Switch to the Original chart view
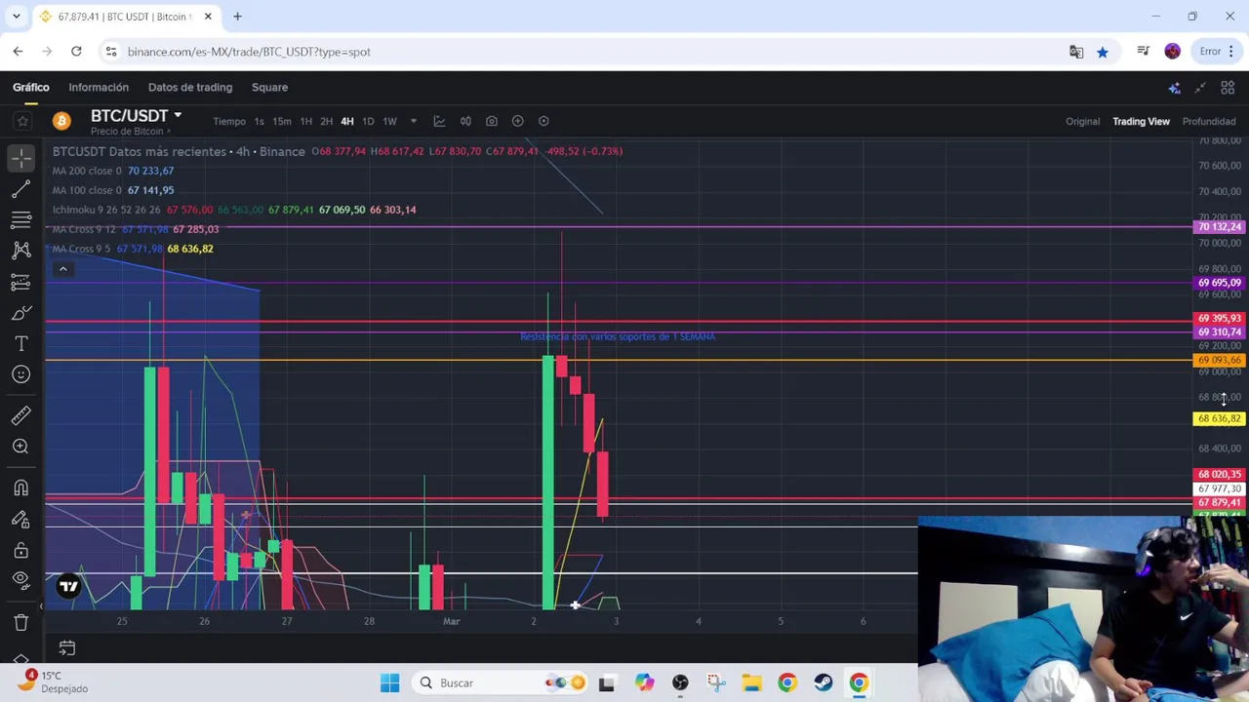The image size is (1249, 702). coord(1082,121)
